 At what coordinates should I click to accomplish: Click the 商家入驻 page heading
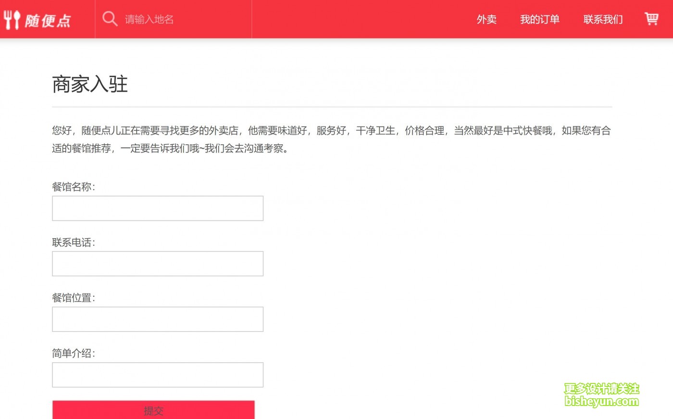[x=90, y=84]
